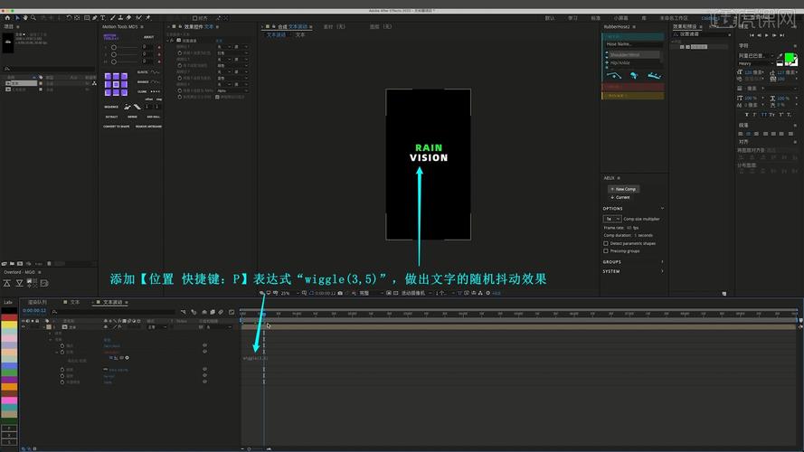Select the Pen tool
This screenshot has width=804, height=452.
click(x=94, y=18)
